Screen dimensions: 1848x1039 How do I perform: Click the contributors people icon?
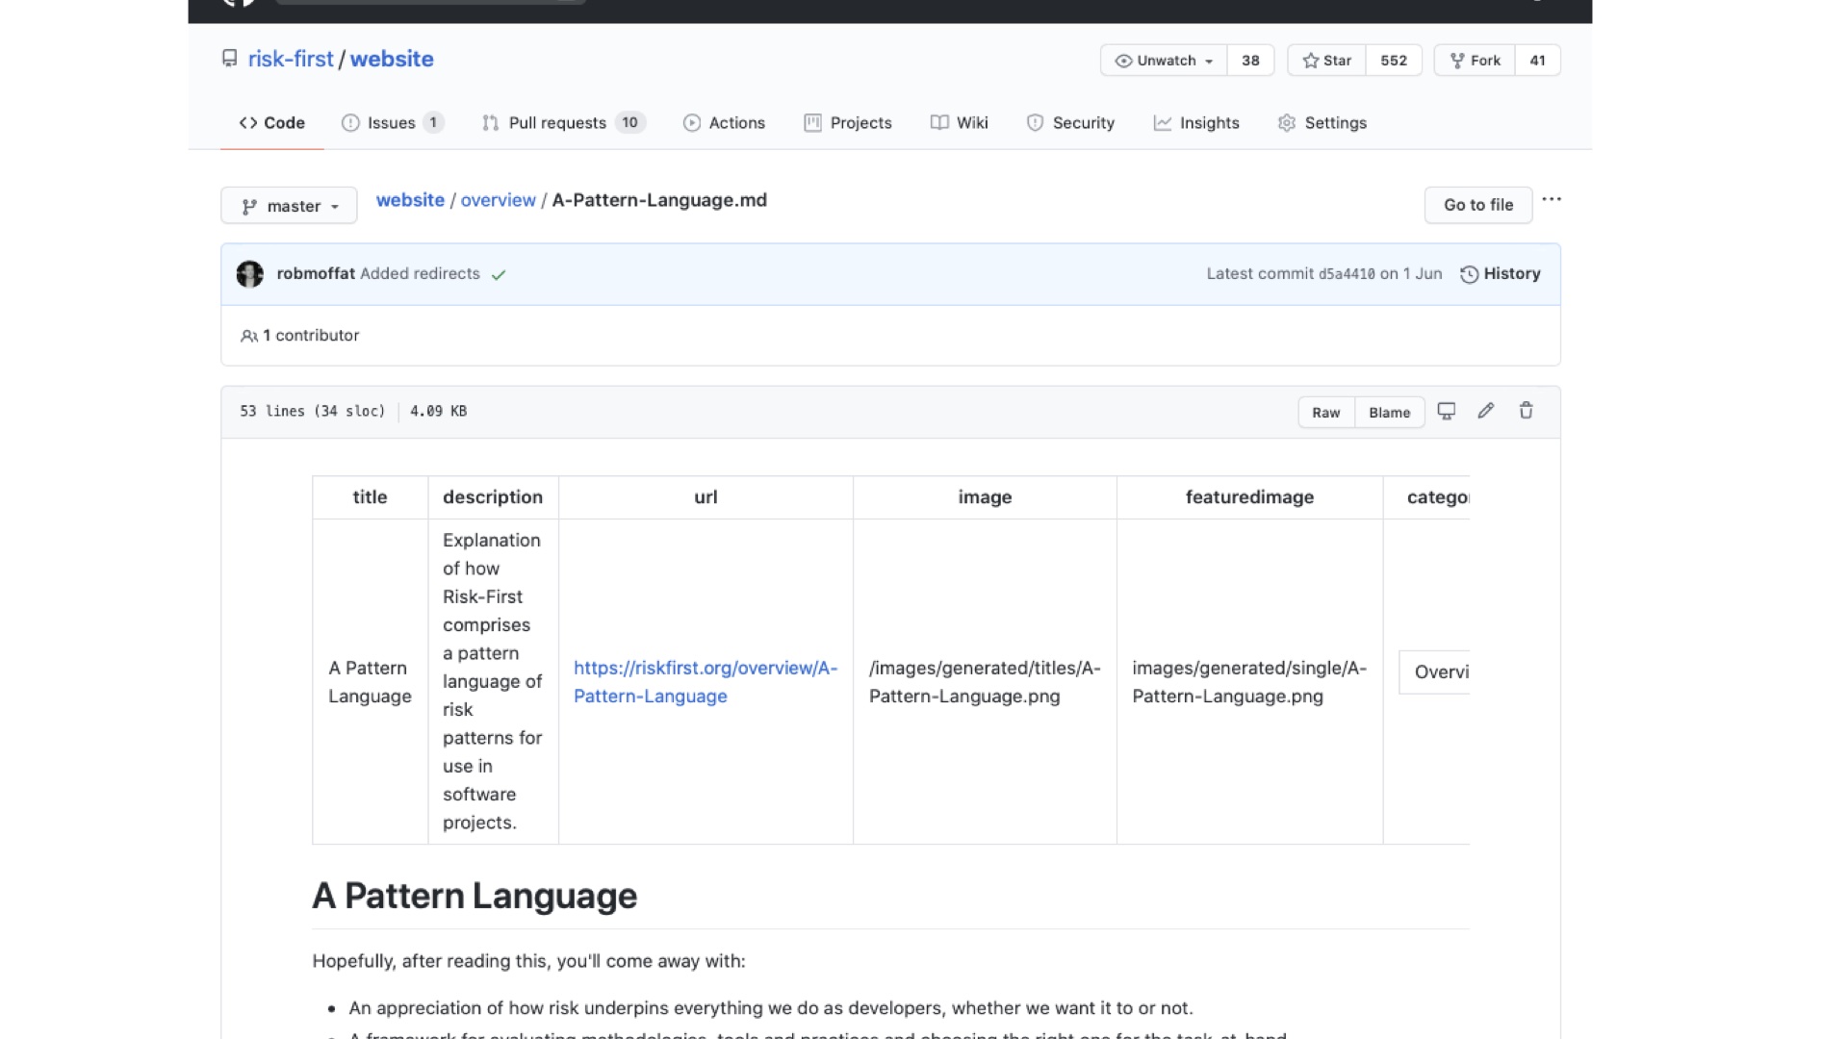pyautogui.click(x=248, y=336)
